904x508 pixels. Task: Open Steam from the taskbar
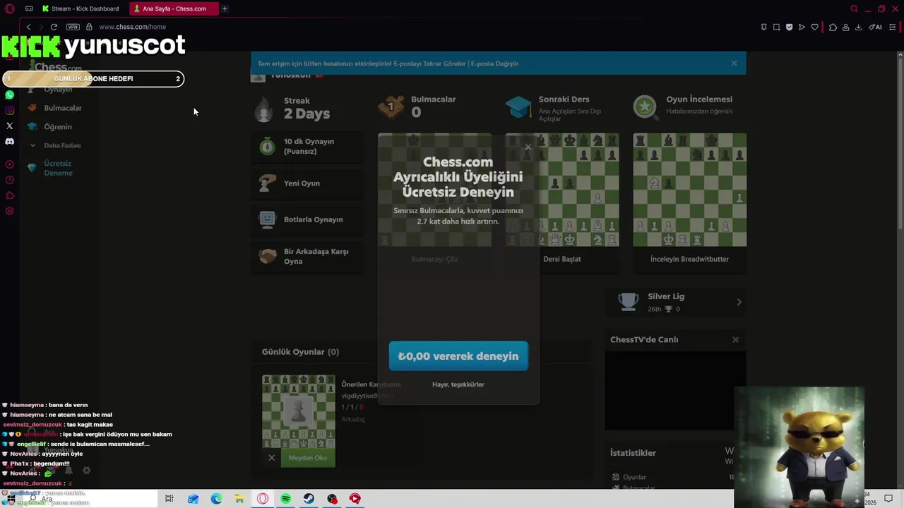[309, 499]
